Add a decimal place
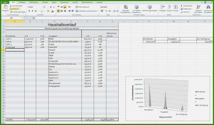This screenshot has width=214, height=125. (x=114, y=11)
